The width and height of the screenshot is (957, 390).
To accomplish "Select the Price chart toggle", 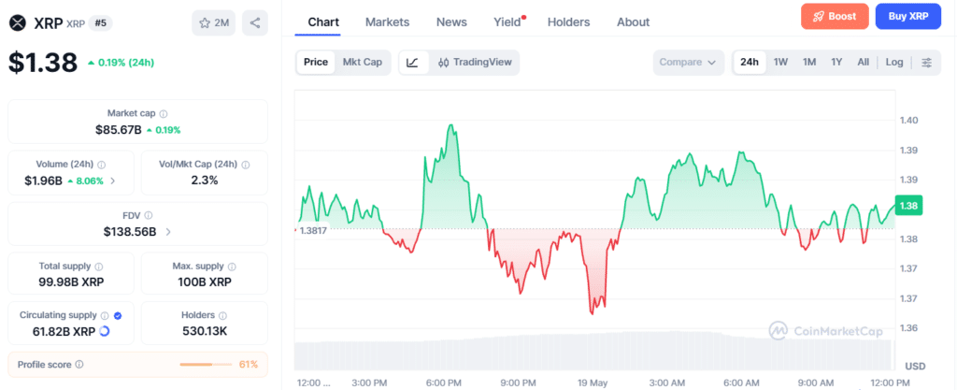I will click(316, 63).
